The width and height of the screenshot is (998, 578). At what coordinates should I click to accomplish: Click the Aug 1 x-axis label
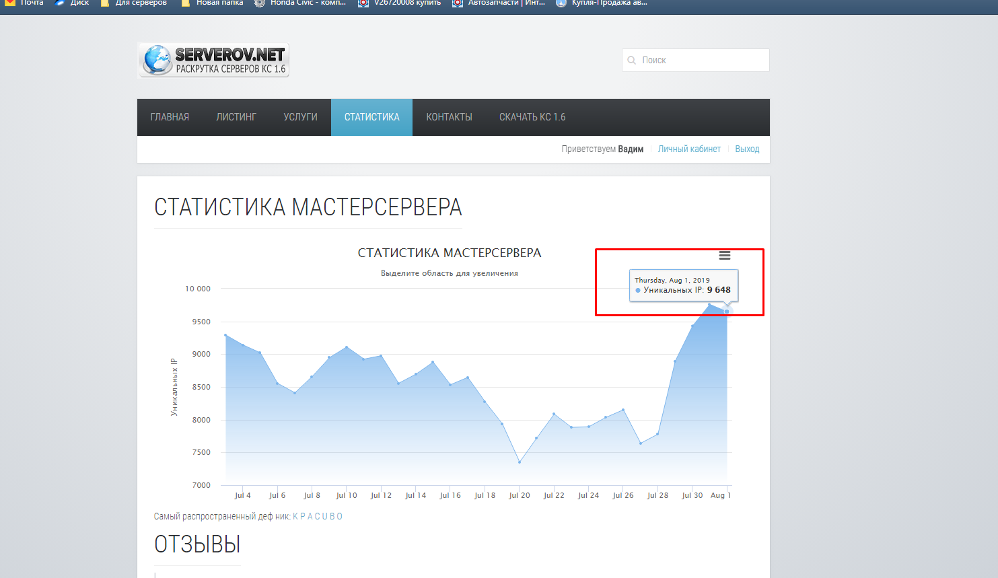[721, 495]
